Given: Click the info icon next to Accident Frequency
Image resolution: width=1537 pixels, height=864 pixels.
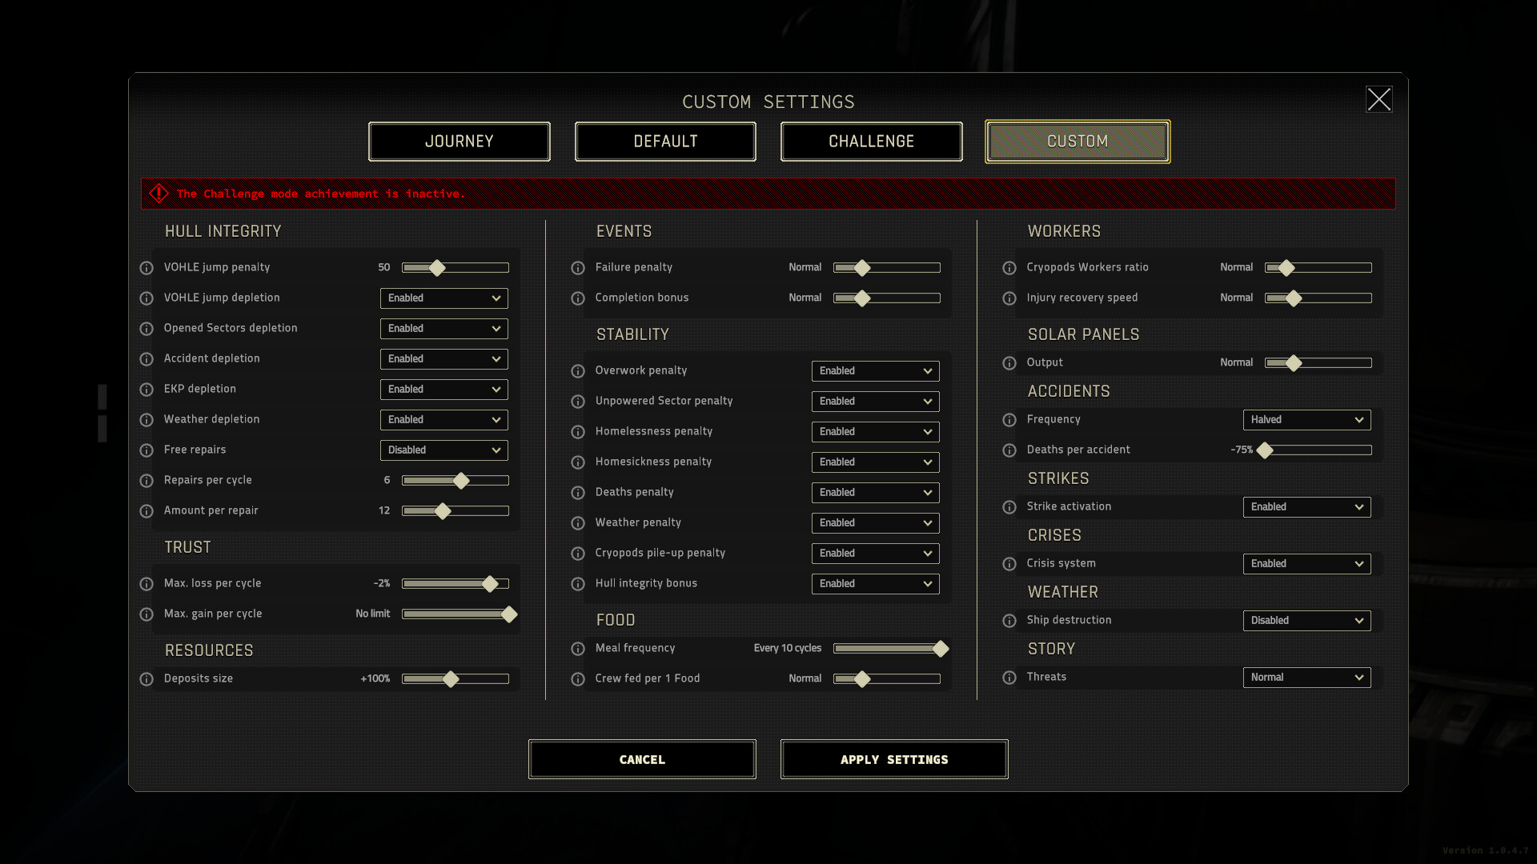Looking at the screenshot, I should 1010,419.
